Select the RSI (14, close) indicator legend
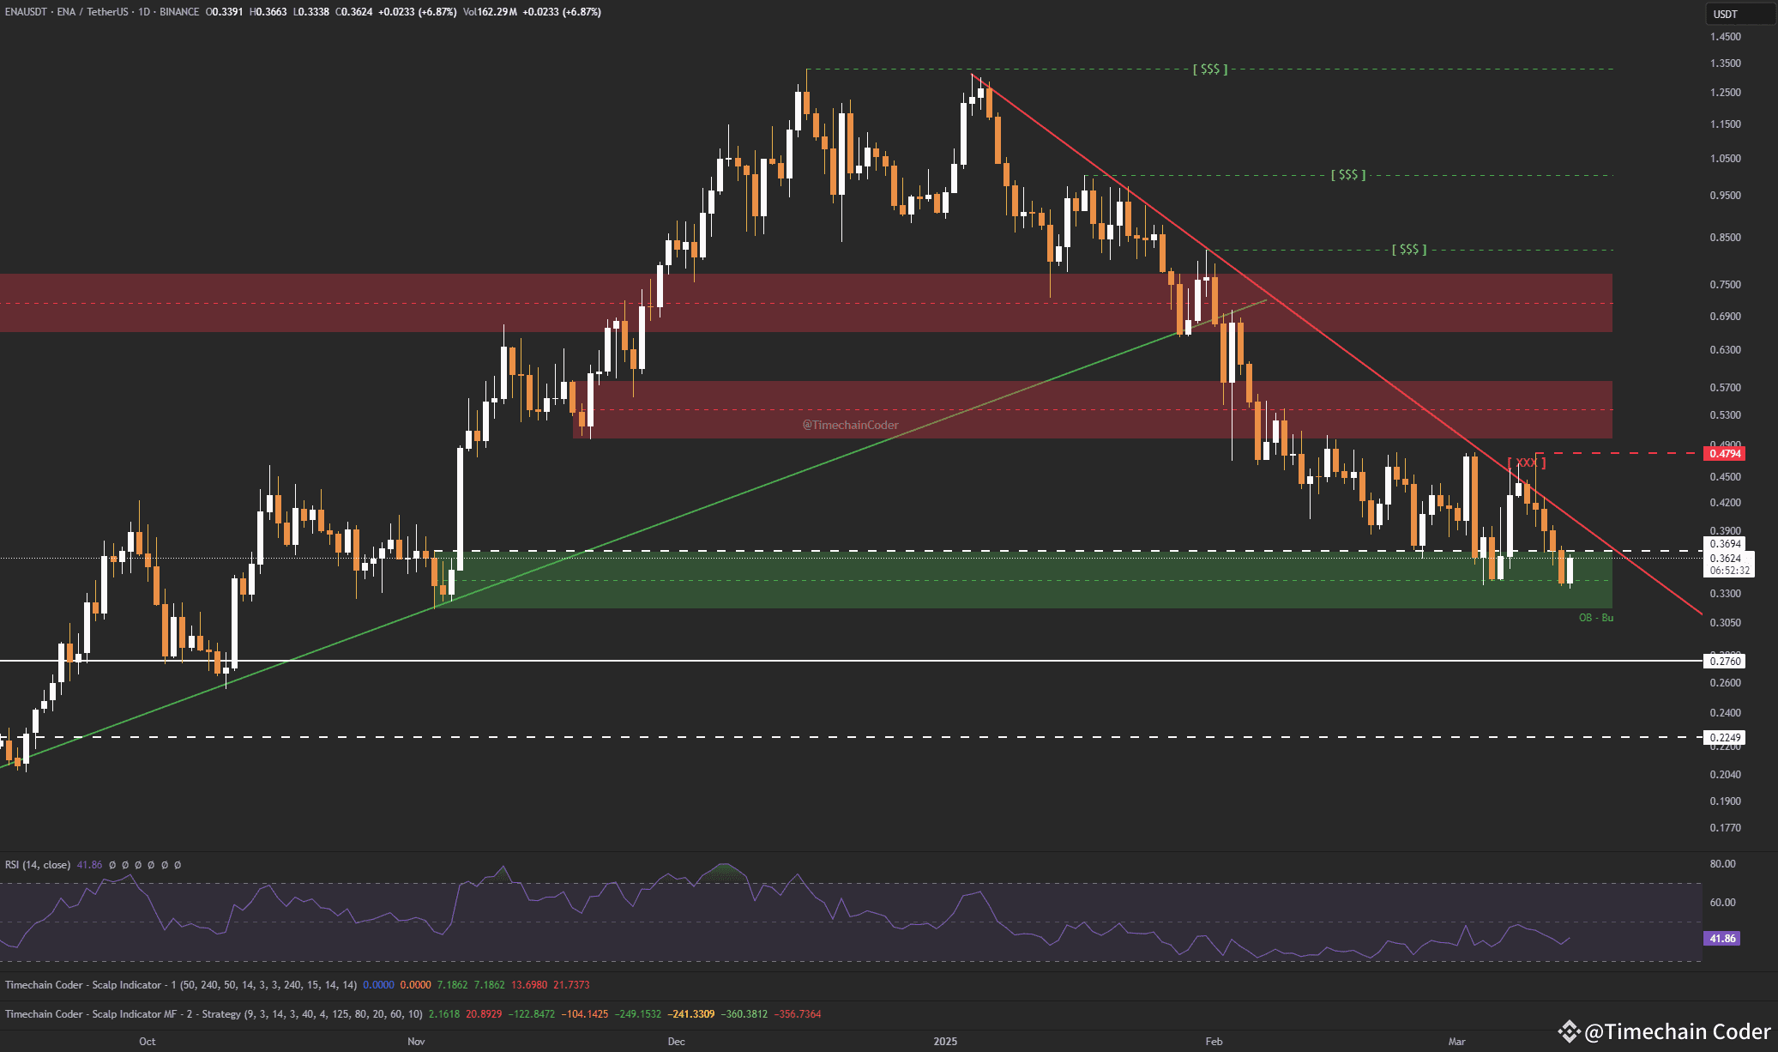Viewport: 1778px width, 1052px height. coord(38,865)
